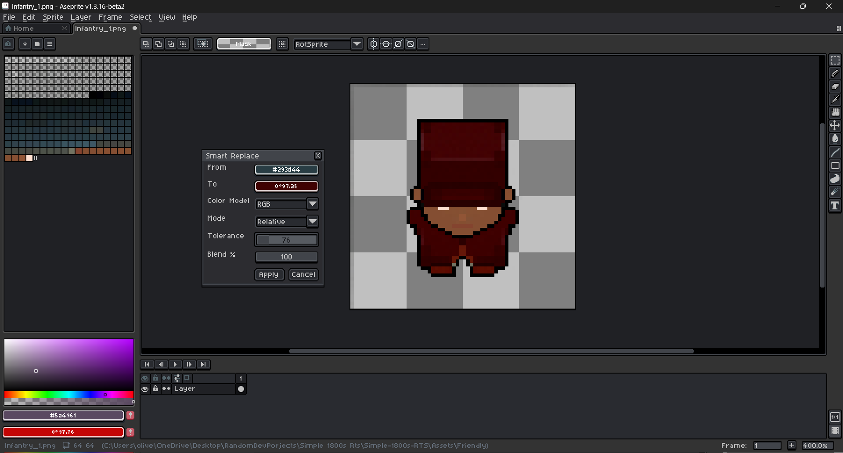This screenshot has height=453, width=843.
Task: Adjust the Tolerance slider
Action: [x=286, y=240]
